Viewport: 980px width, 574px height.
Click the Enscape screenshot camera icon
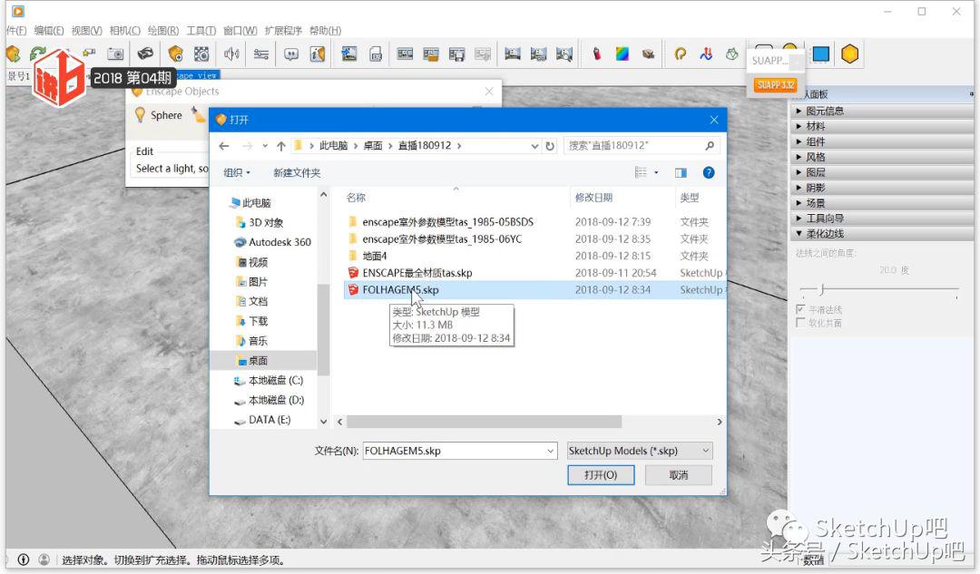(115, 54)
